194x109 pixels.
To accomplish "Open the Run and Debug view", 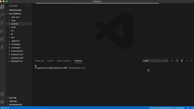I will [2, 31].
